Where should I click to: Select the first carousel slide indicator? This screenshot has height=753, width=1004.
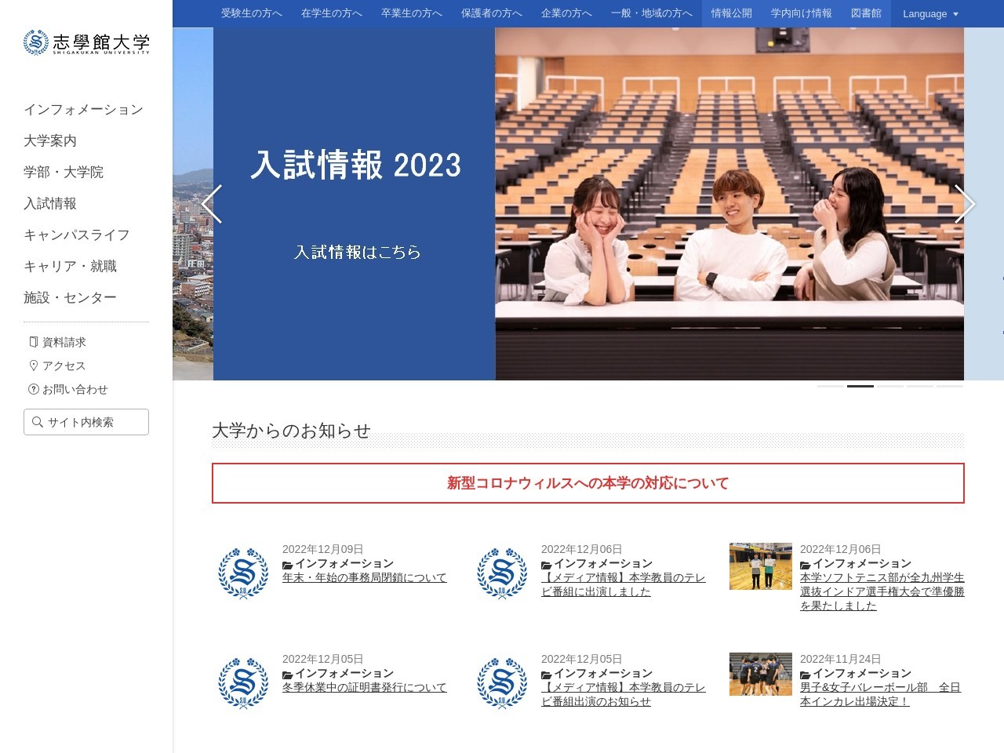click(831, 386)
